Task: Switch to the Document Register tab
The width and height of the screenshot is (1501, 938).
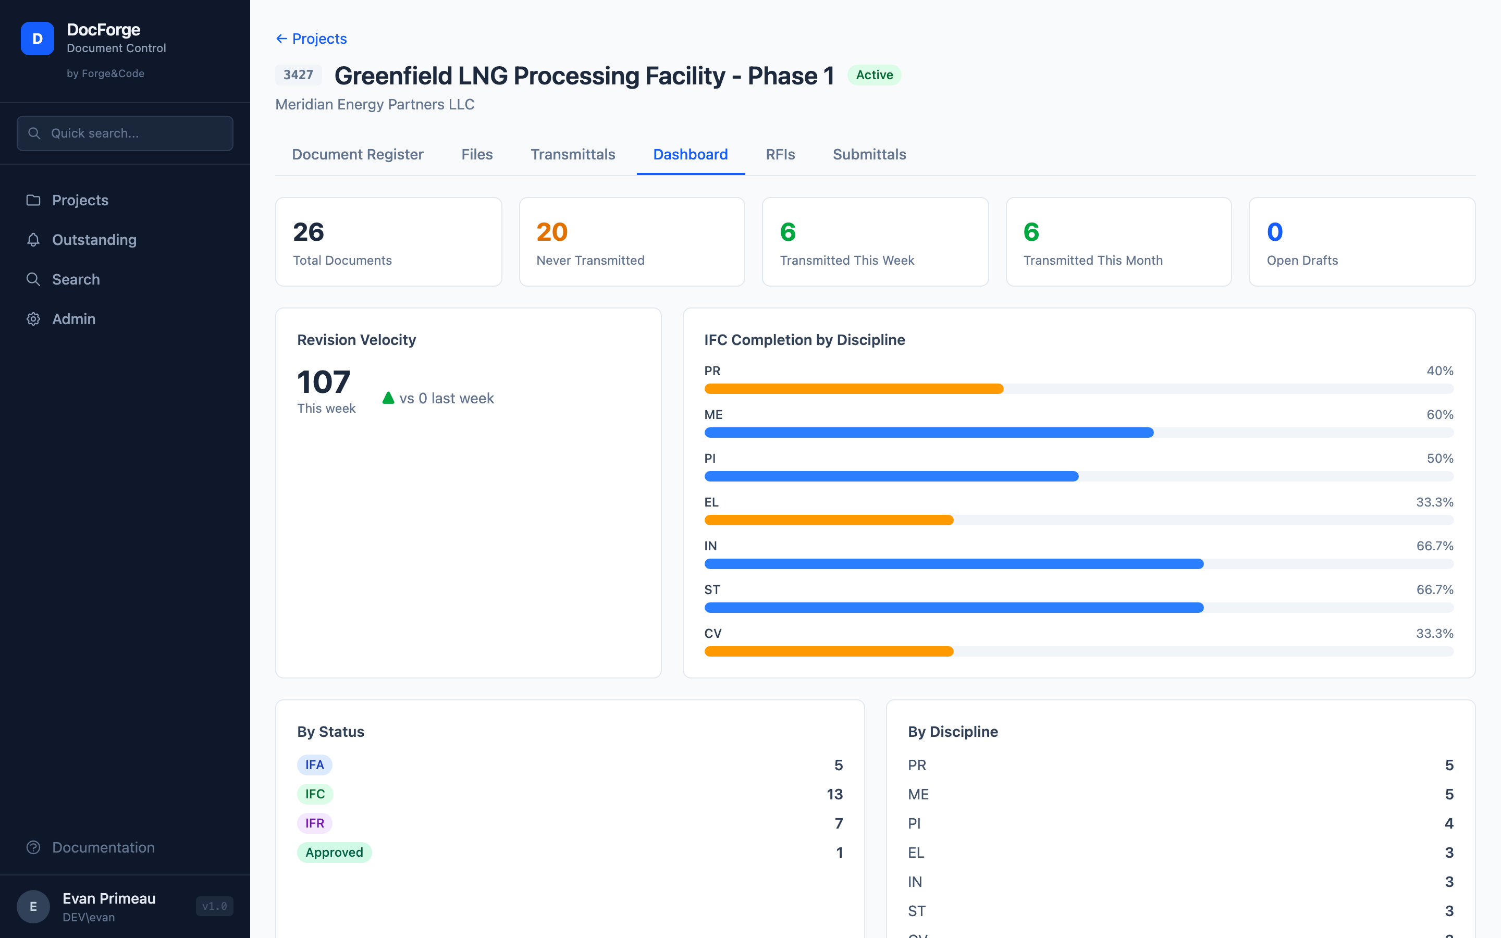Action: coord(357,154)
